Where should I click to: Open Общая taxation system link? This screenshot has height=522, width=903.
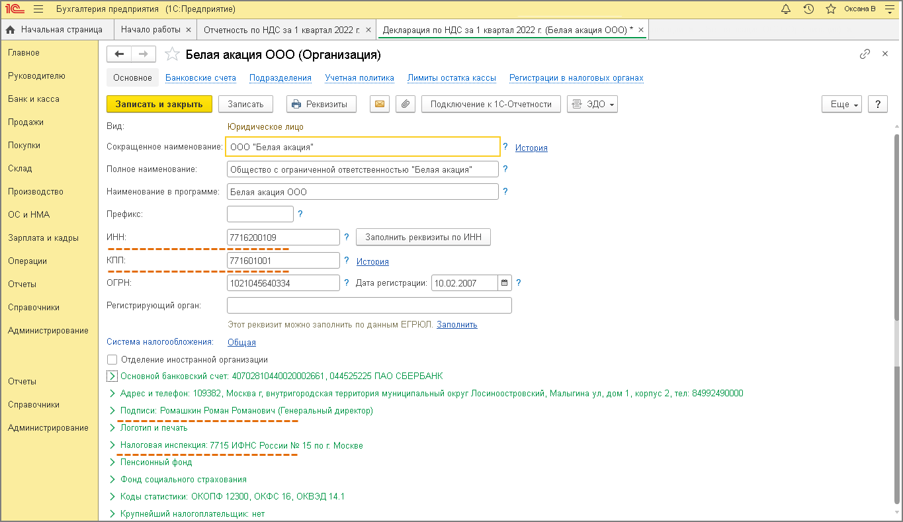point(241,343)
